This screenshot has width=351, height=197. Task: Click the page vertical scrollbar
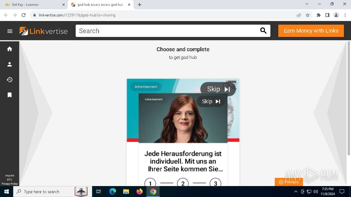(349, 98)
